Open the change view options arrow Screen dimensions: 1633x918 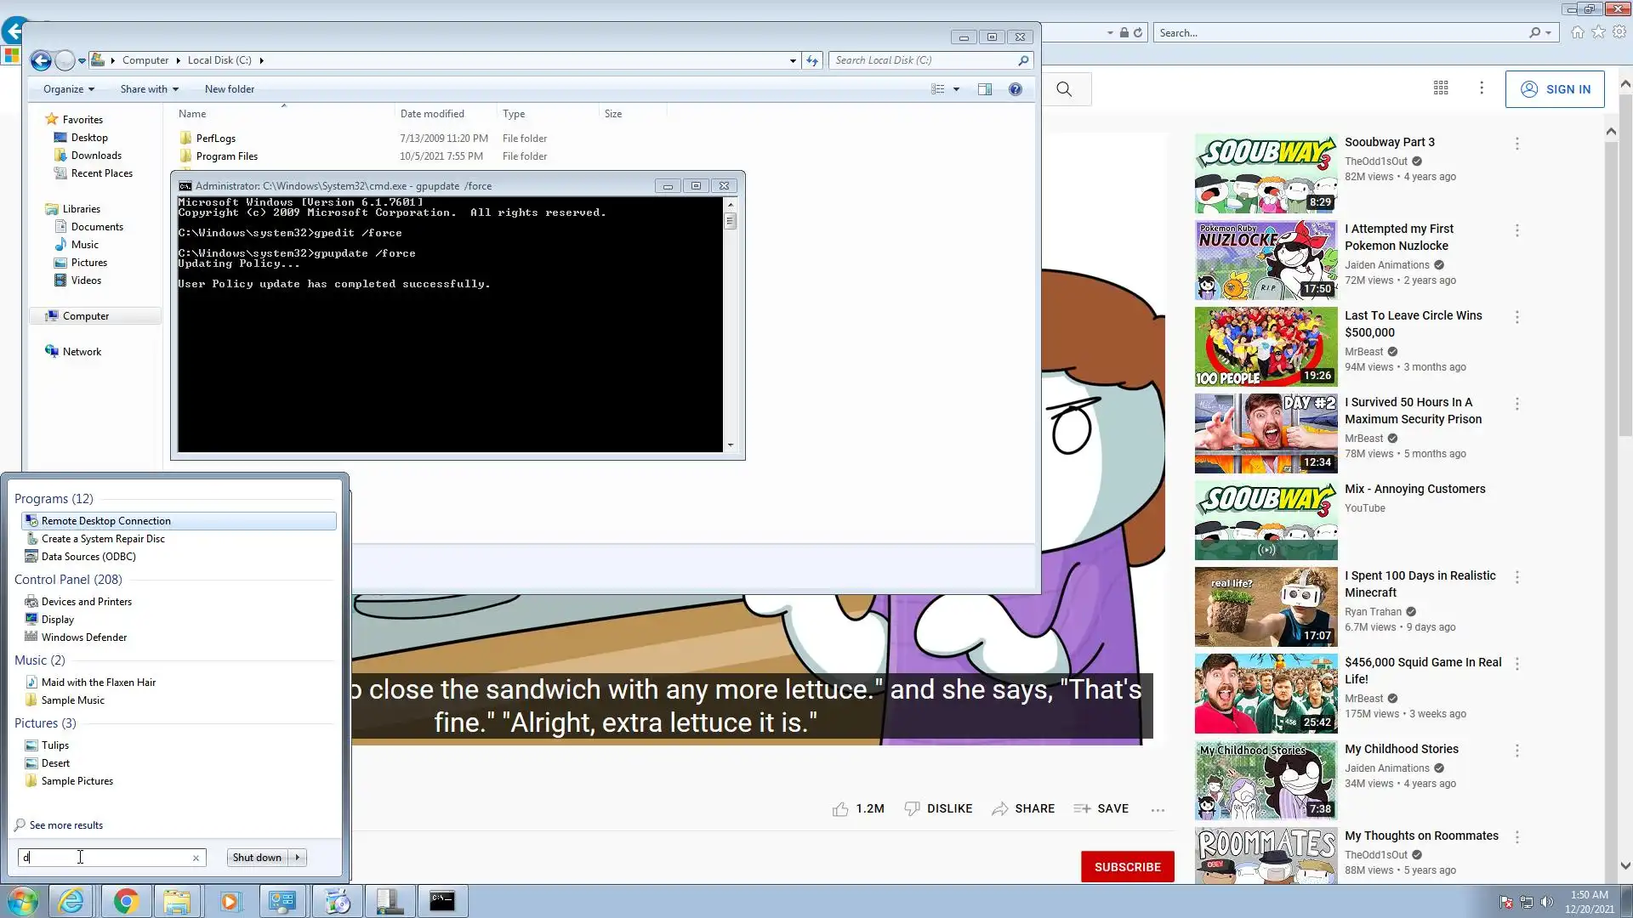(956, 89)
